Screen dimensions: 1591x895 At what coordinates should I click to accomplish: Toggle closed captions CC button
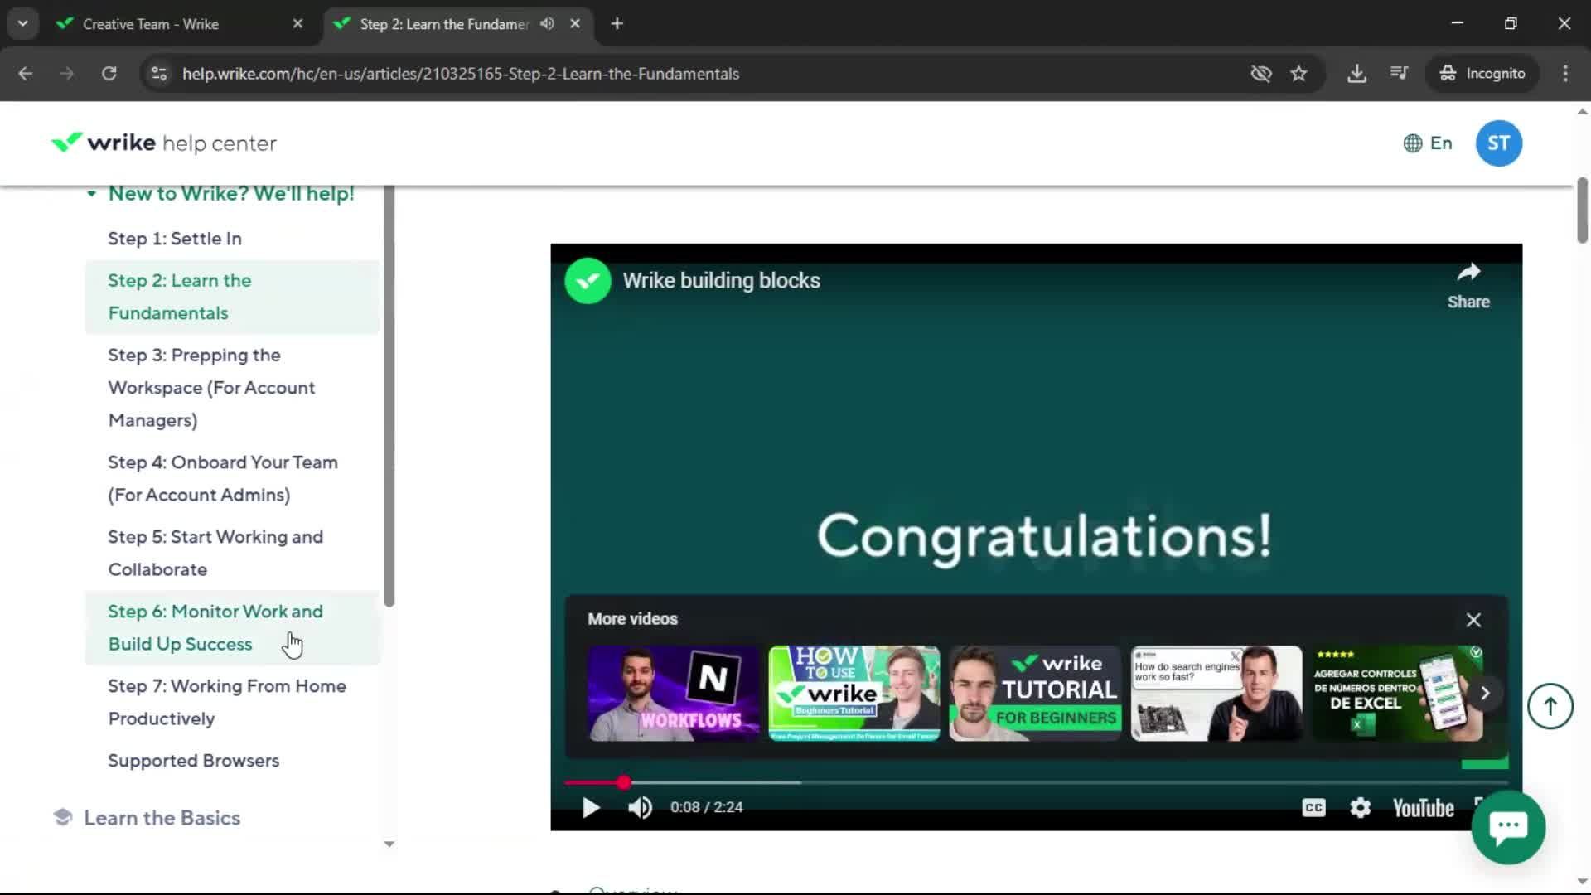[1313, 807]
